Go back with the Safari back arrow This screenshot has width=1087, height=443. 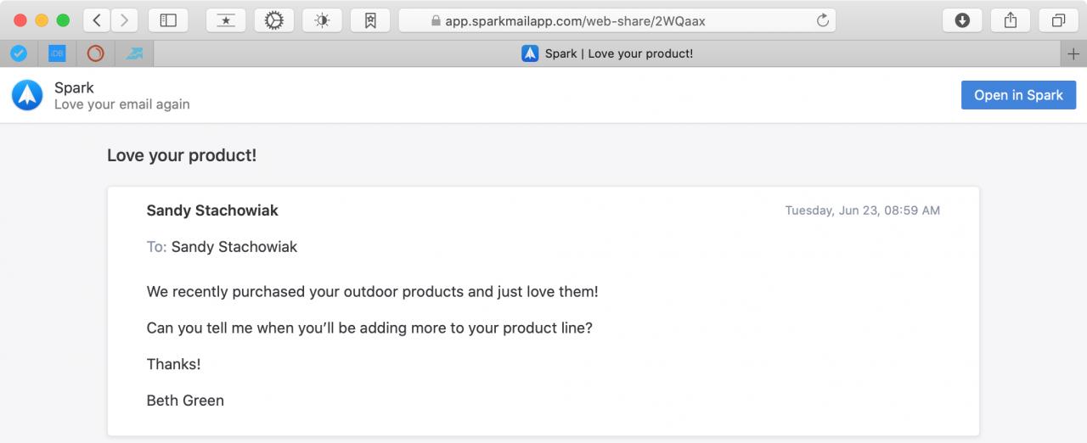(x=97, y=20)
